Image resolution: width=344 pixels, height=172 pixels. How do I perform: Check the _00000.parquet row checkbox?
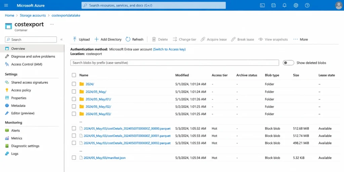(x=74, y=128)
